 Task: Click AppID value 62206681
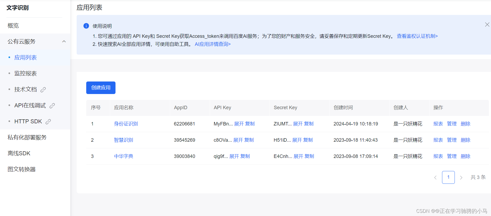point(184,124)
